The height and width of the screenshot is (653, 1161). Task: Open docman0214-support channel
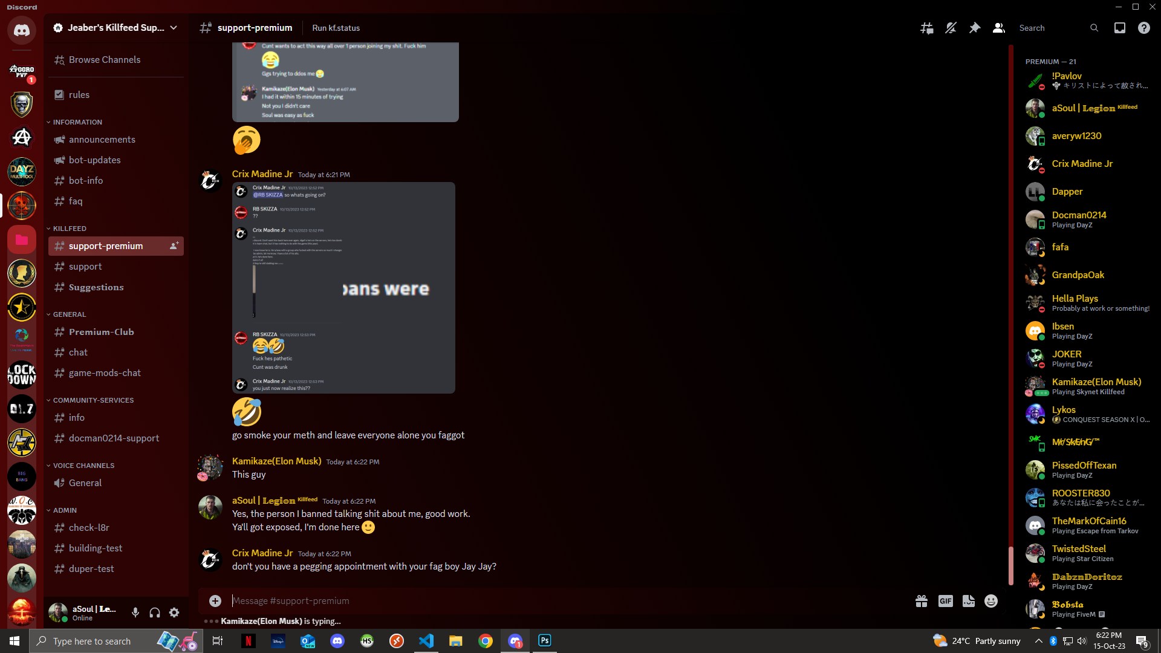point(116,438)
